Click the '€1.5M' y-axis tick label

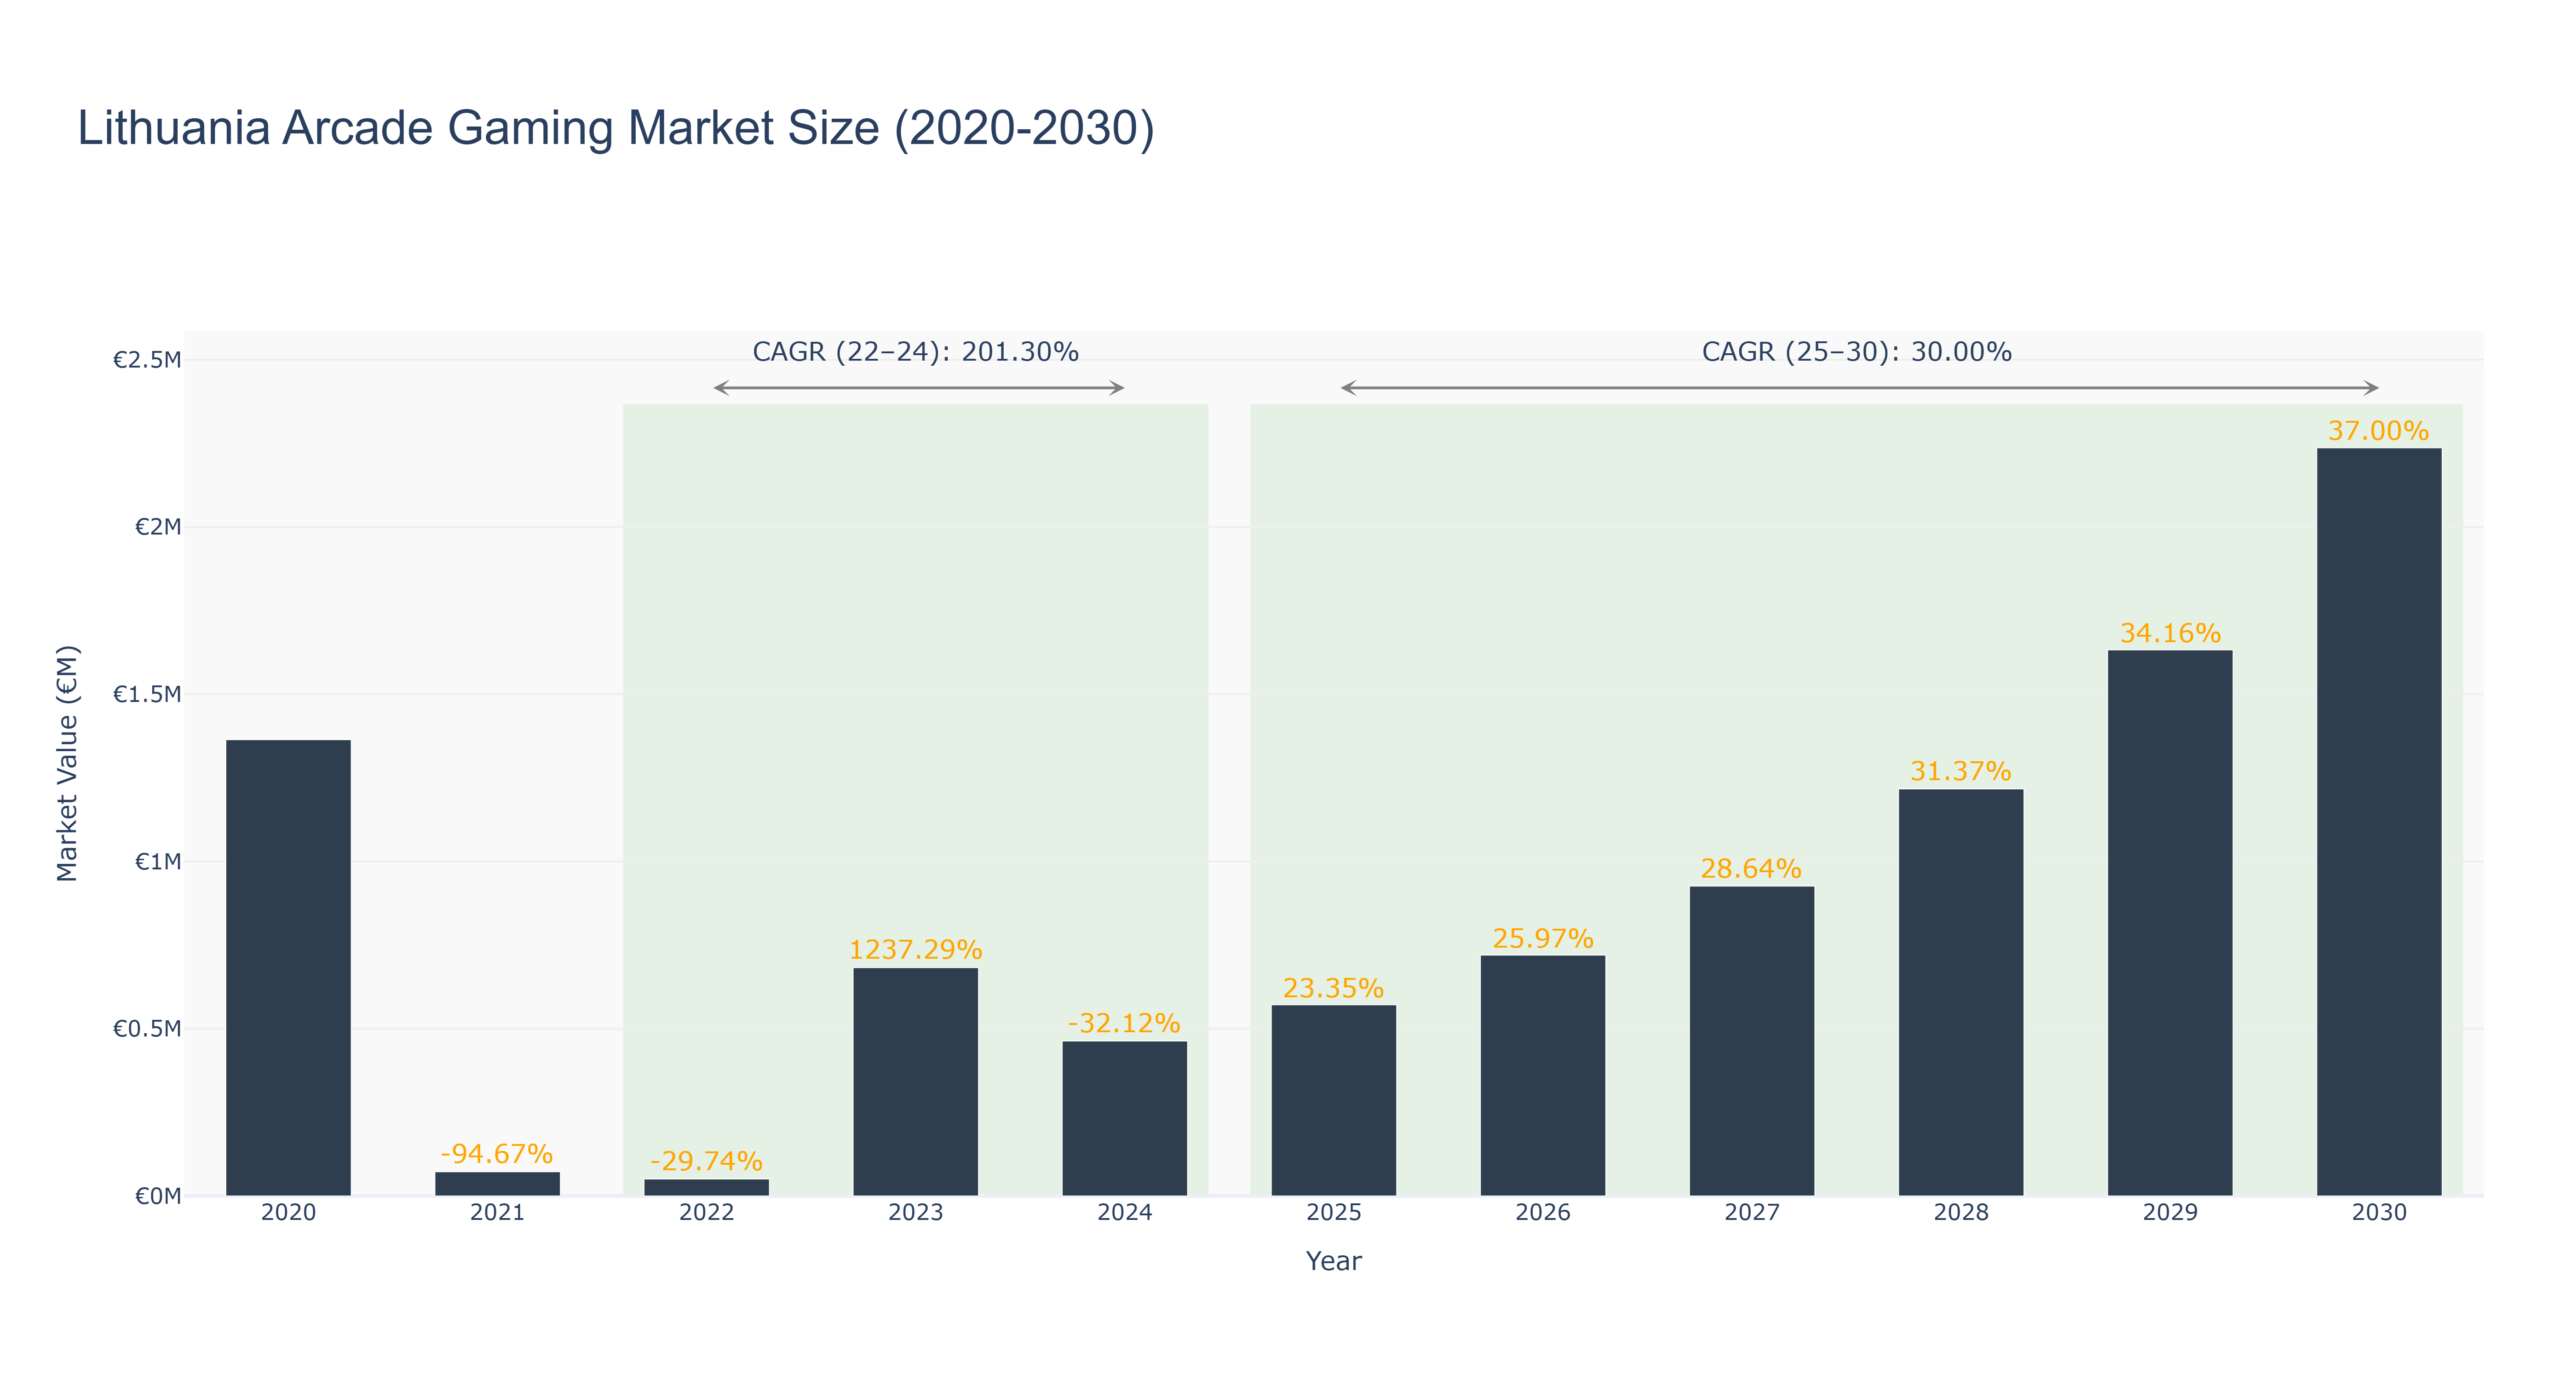(147, 694)
